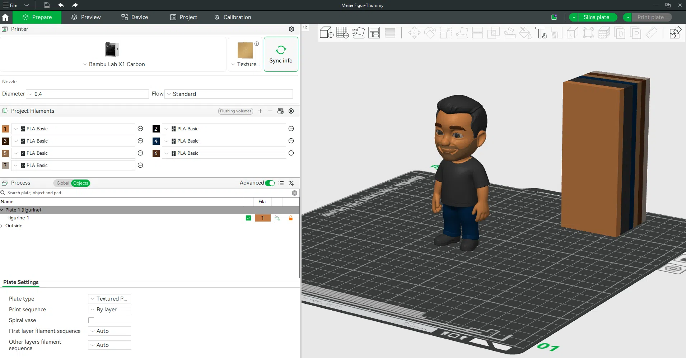Select the Text shape tool
This screenshot has width=686, height=358.
pyautogui.click(x=541, y=33)
